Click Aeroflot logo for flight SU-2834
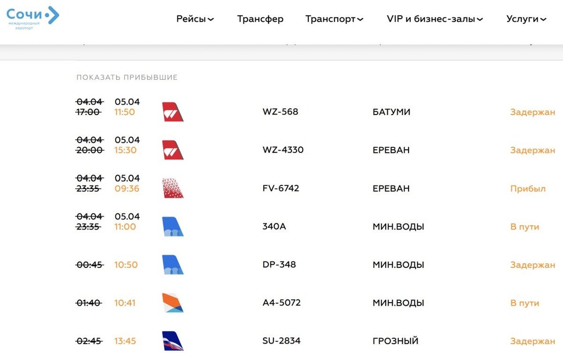Screen dimensions: 563x359 (173, 341)
